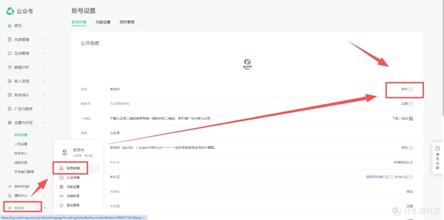Screen dimensions: 444x220
Task: Click popup 账号详情 person icon
Action: pos(61,168)
